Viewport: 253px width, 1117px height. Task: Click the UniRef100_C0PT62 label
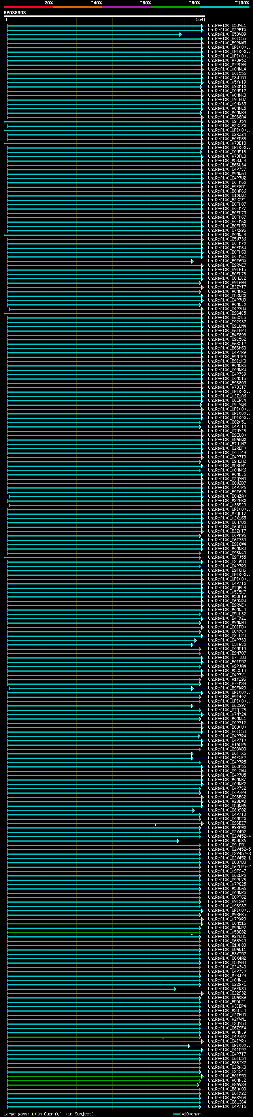[227, 897]
